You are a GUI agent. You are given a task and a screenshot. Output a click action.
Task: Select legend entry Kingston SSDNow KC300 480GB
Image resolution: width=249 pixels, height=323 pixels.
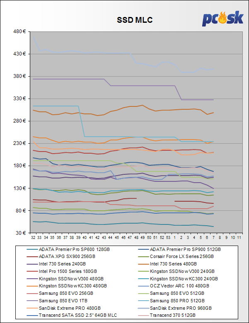(x=67, y=286)
